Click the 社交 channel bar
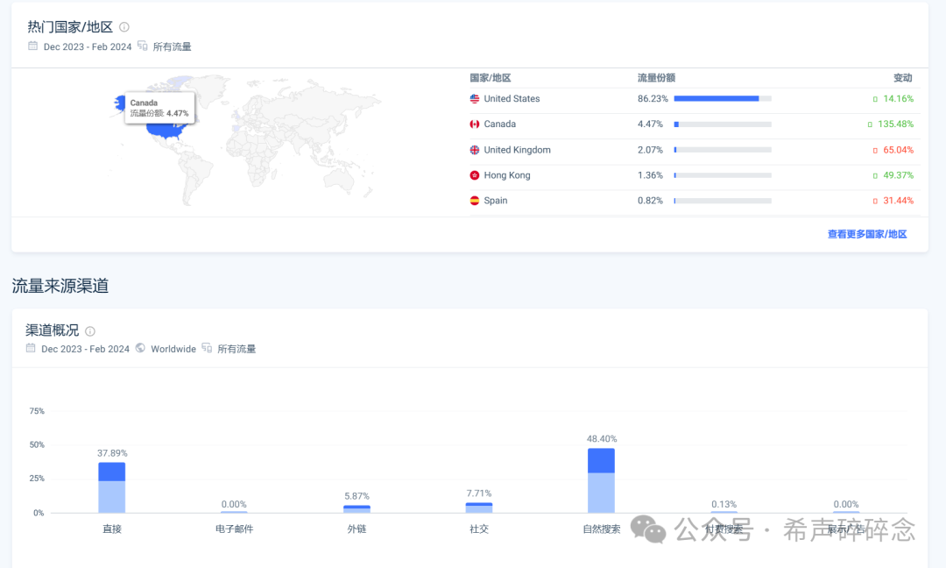Screen dimensions: 946x568 pos(479,508)
